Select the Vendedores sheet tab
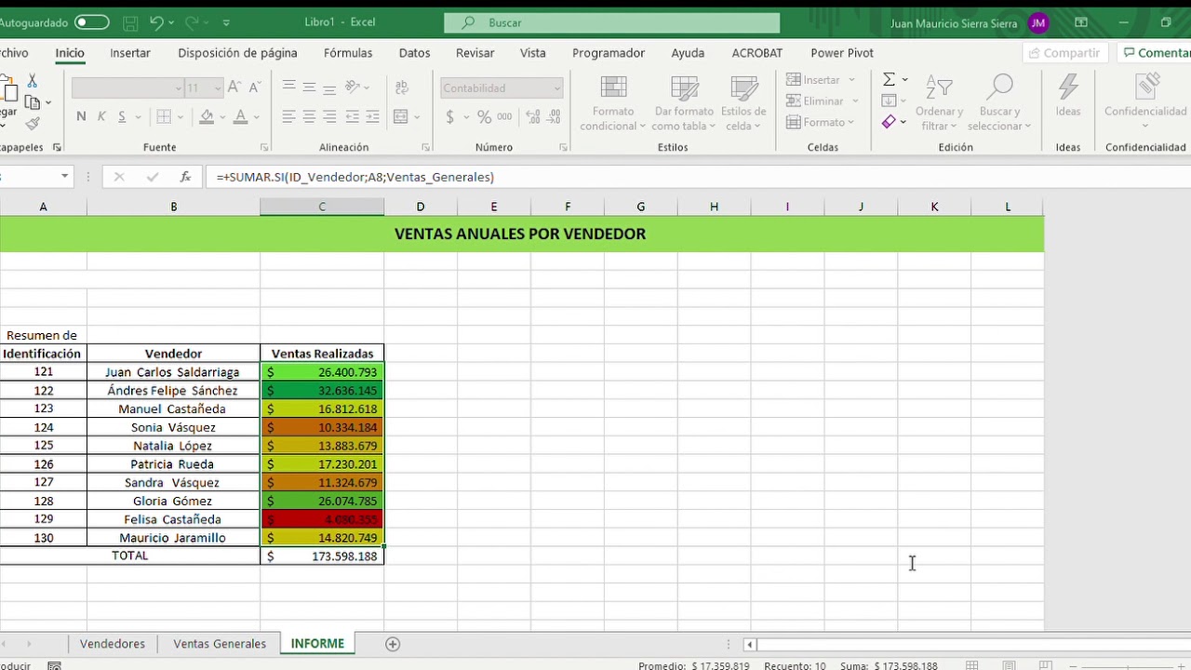 point(113,644)
